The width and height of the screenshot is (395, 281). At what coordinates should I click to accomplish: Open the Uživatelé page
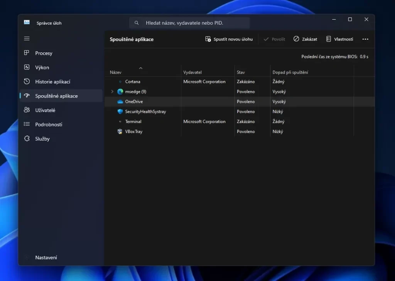[x=45, y=110]
